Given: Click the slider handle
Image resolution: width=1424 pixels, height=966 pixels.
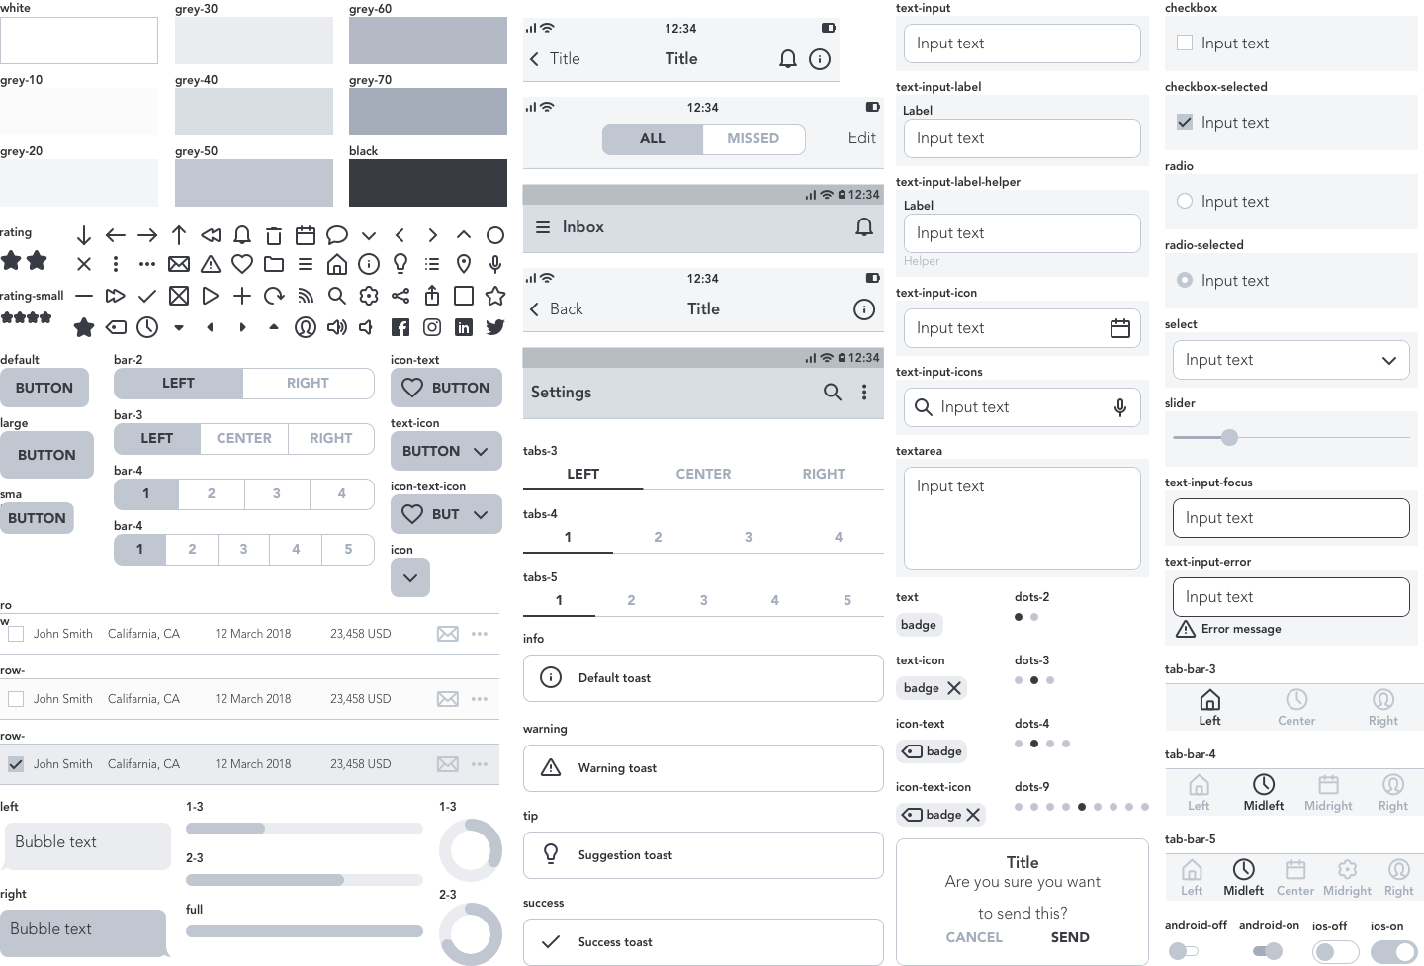Looking at the screenshot, I should tap(1229, 437).
